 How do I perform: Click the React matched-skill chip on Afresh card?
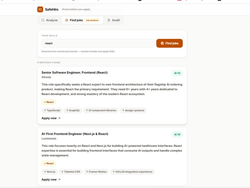[x=49, y=102]
